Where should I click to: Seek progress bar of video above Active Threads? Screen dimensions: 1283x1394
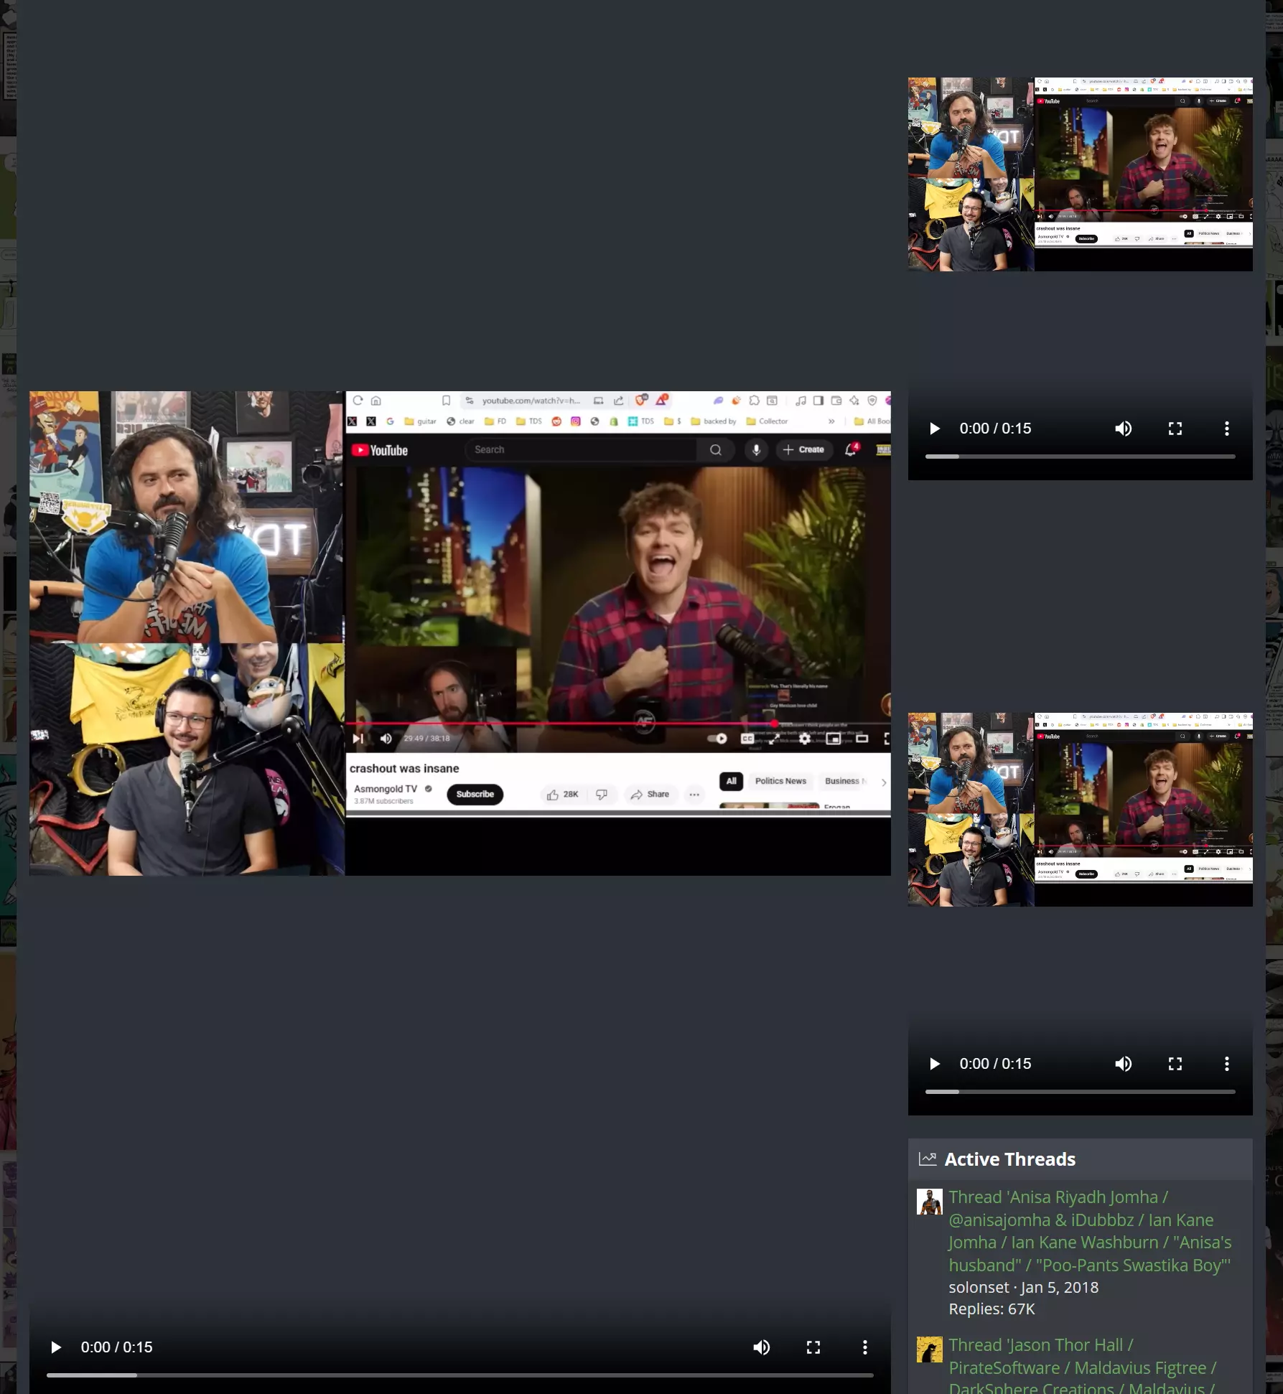pyautogui.click(x=1081, y=1092)
